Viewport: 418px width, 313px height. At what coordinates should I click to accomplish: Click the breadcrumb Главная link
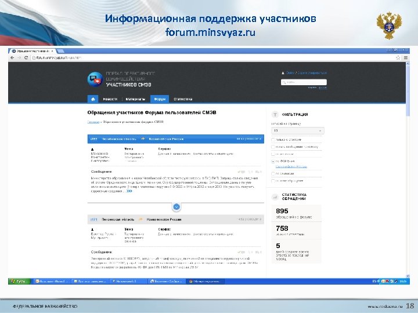click(x=93, y=122)
